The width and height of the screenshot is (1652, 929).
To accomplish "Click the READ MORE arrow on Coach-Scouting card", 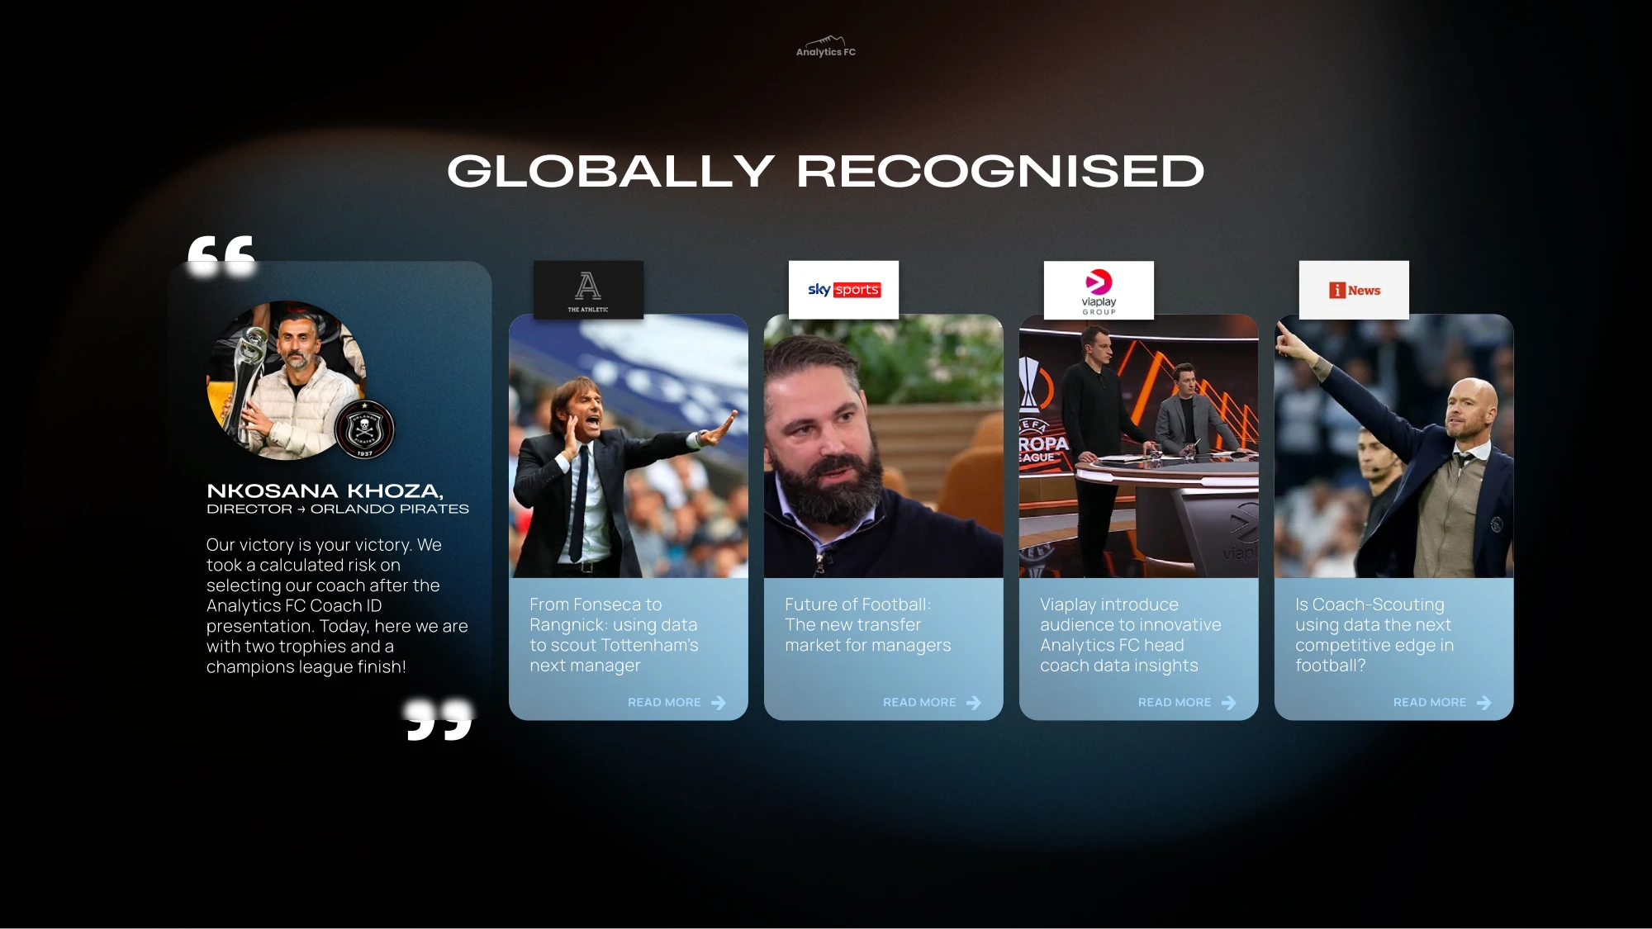I will tap(1484, 703).
